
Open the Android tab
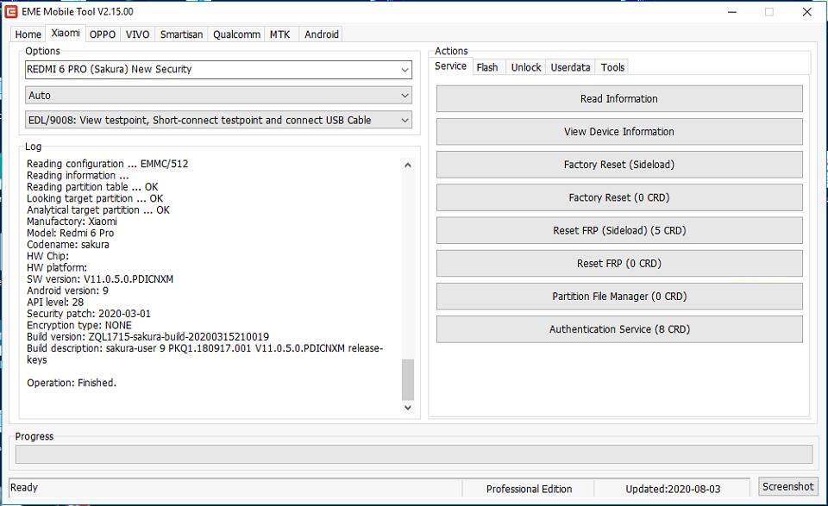click(321, 34)
